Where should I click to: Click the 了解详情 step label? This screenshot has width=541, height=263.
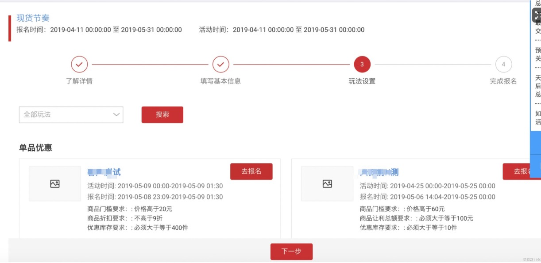click(79, 81)
